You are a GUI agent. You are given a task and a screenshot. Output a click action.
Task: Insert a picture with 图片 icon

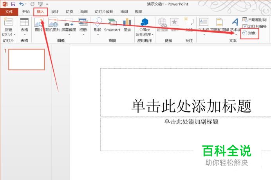39,22
